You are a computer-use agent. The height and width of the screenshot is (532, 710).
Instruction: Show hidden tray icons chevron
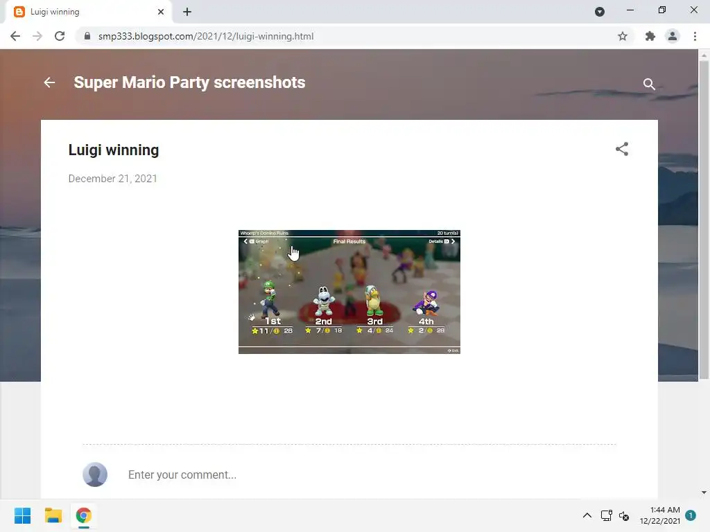click(x=587, y=515)
